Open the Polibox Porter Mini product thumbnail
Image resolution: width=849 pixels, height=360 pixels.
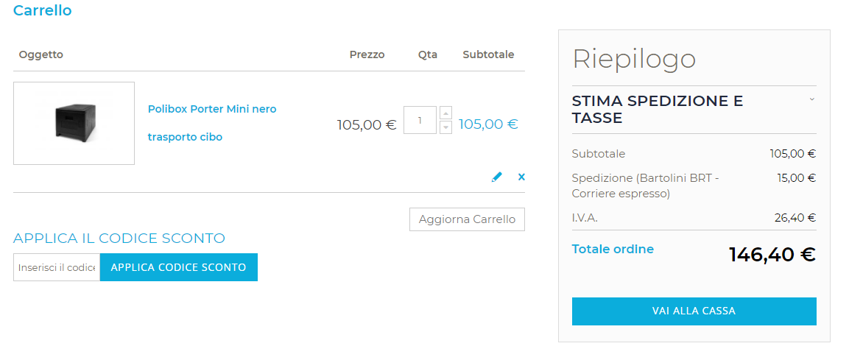[x=74, y=123]
